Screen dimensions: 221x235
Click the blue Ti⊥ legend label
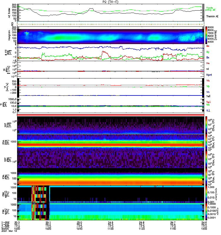coord(208,111)
